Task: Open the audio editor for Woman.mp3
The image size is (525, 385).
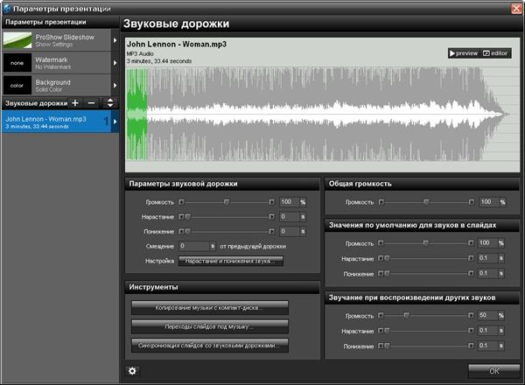Action: 494,53
